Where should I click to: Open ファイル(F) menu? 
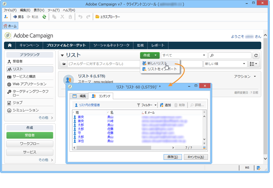pyautogui.click(x=10, y=10)
